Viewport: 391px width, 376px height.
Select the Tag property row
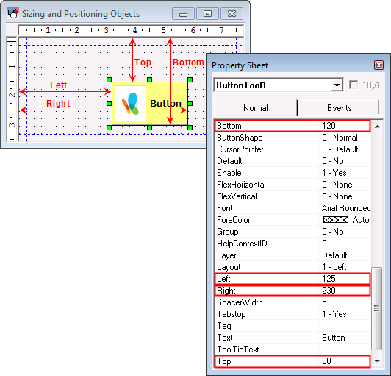[293, 326]
